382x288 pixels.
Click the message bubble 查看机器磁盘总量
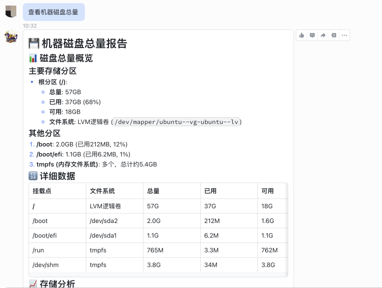pos(54,12)
